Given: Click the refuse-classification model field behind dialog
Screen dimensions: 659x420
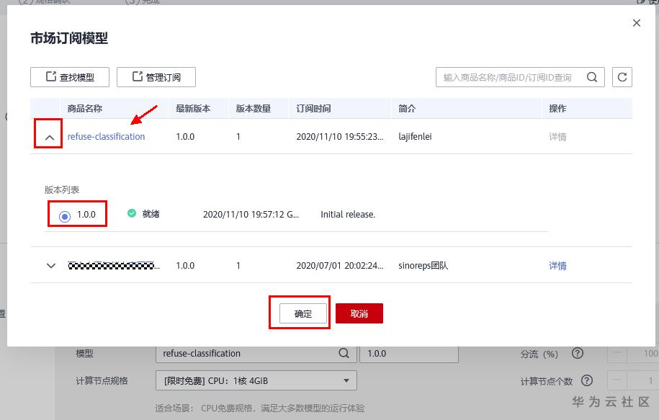Looking at the screenshot, I should pyautogui.click(x=256, y=354).
